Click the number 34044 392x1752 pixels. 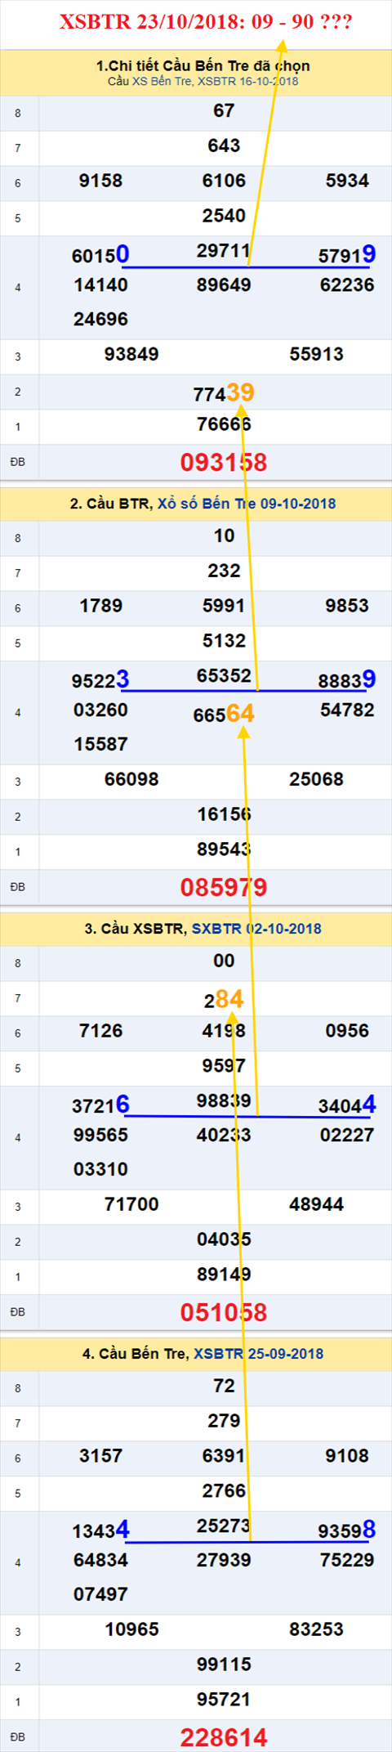347,1105
